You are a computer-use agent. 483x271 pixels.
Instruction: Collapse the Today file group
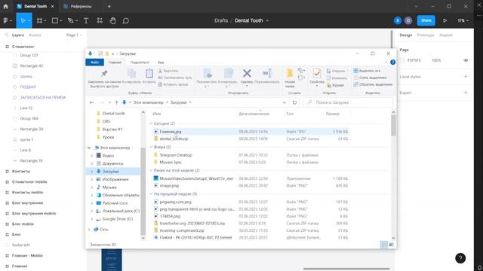(x=151, y=123)
